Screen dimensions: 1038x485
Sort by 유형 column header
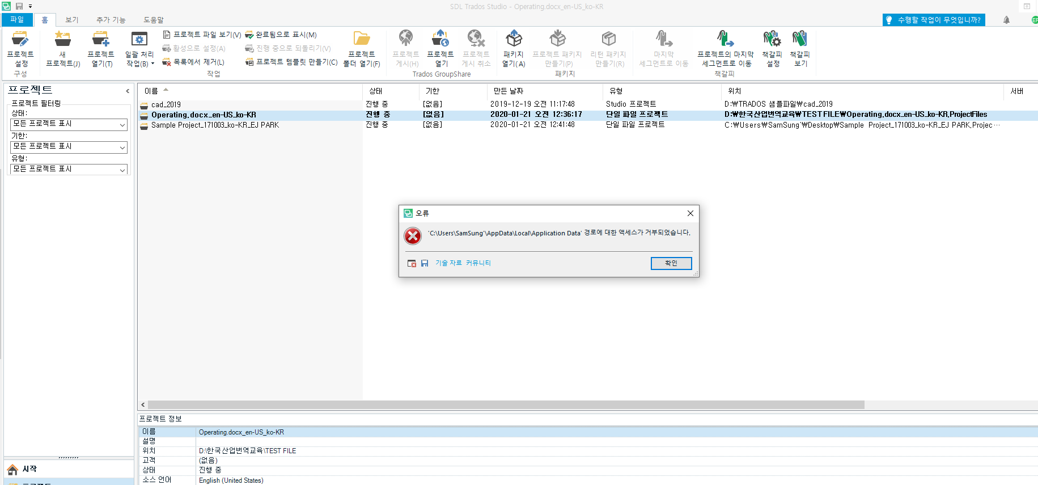tap(662, 91)
